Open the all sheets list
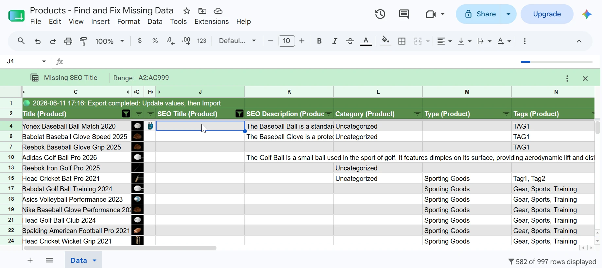This screenshot has width=602, height=268. (x=49, y=260)
